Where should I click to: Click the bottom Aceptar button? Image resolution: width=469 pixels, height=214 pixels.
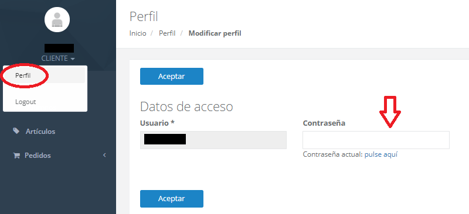172,199
